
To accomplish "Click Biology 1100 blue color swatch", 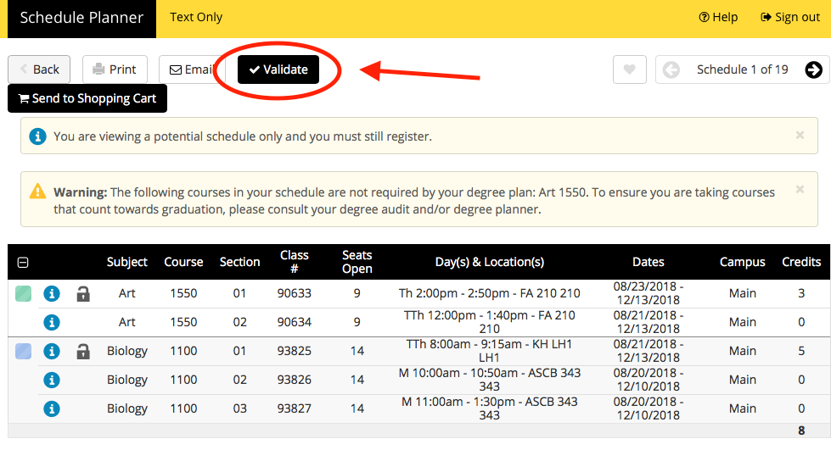I will tap(23, 351).
